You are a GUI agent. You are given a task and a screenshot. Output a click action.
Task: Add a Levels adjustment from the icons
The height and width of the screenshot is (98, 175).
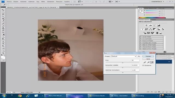click(x=150, y=25)
